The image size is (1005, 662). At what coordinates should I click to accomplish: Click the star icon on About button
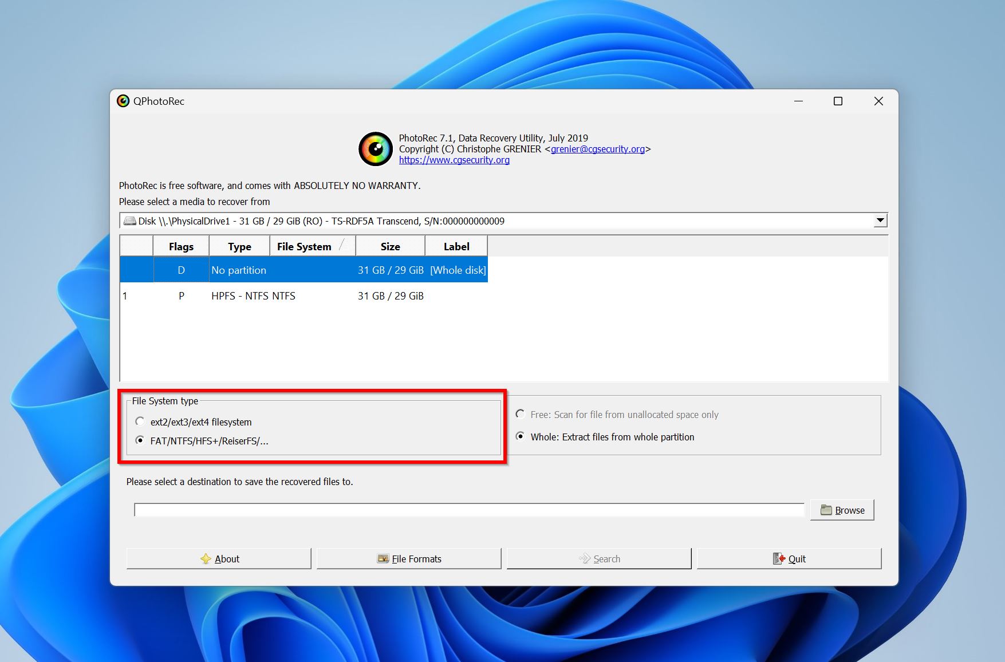click(206, 559)
